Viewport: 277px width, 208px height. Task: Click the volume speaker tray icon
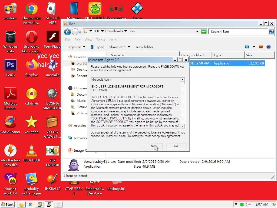[248, 204]
